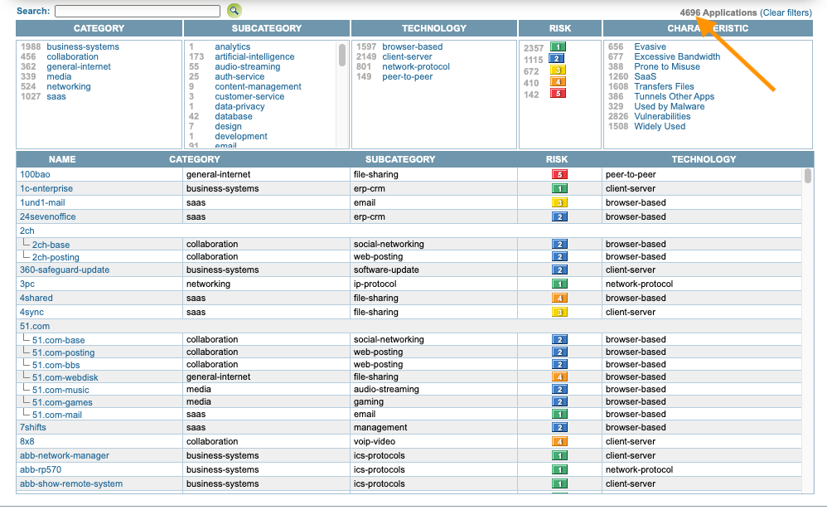Image resolution: width=827 pixels, height=510 pixels.
Task: Click the risk 1 badge for 1c-enterprise
Action: coord(559,188)
